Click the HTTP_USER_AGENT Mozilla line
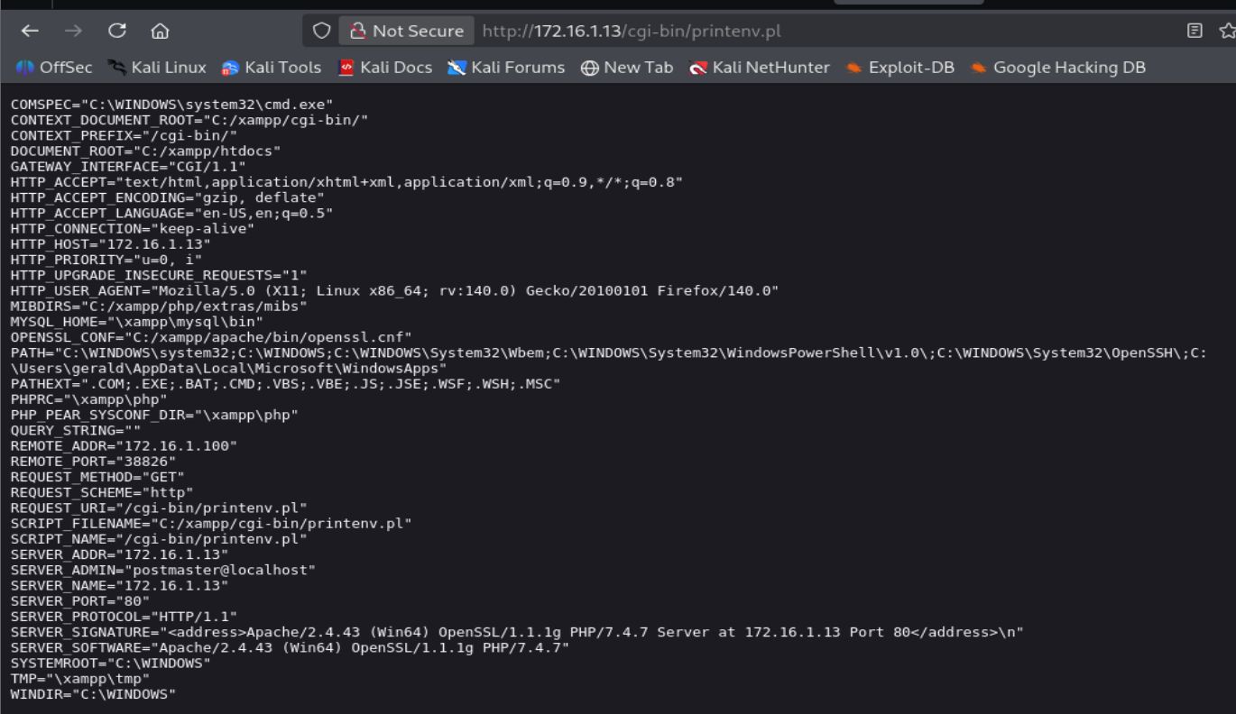1236x714 pixels. point(394,290)
